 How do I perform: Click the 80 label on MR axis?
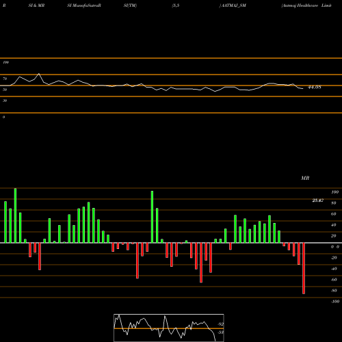point(334,203)
